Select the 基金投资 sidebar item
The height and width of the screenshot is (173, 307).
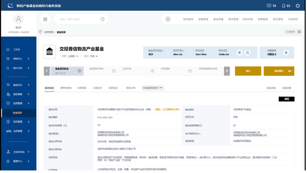tap(18, 113)
